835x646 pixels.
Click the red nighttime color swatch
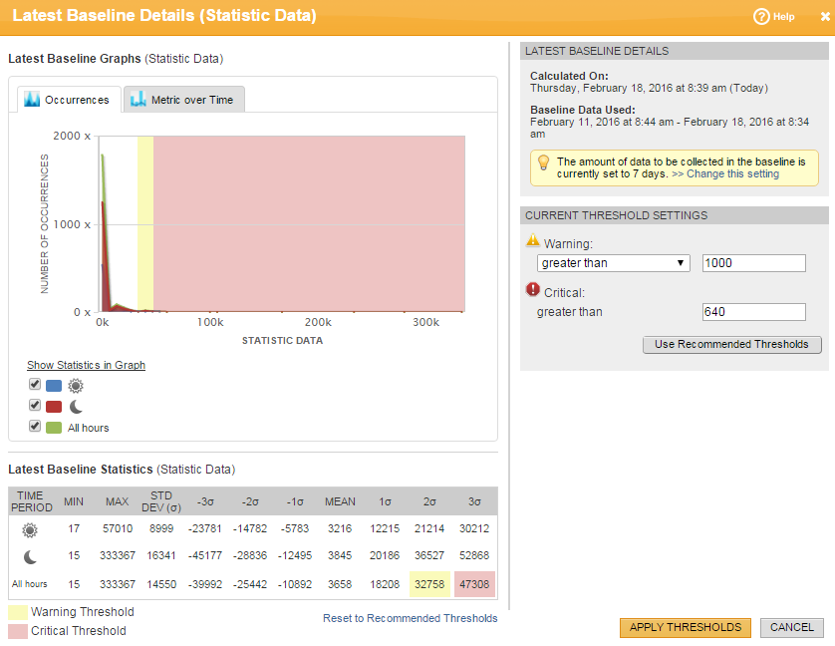tap(54, 407)
